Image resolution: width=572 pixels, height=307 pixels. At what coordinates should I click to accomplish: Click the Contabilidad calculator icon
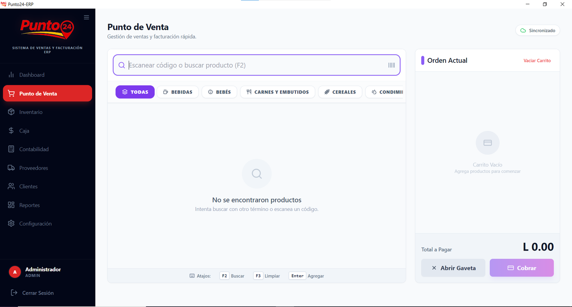(11, 149)
